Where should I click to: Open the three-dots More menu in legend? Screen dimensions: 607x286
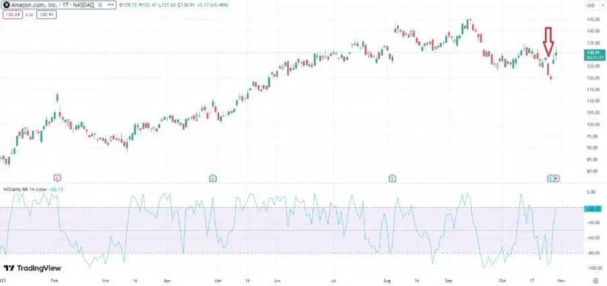[x=111, y=5]
